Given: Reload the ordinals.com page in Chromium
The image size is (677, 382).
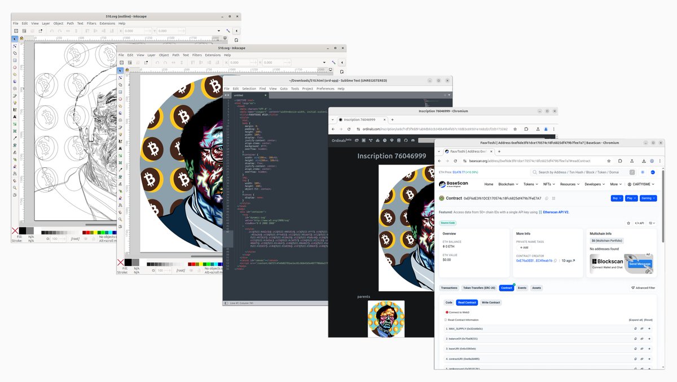Looking at the screenshot, I should click(348, 129).
